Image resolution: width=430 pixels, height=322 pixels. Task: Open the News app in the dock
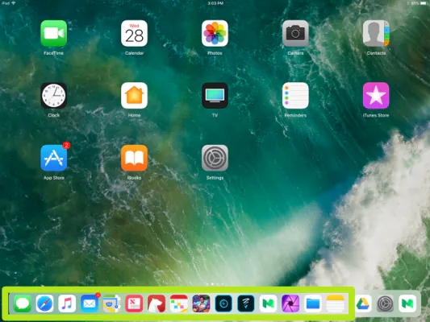pos(134,303)
